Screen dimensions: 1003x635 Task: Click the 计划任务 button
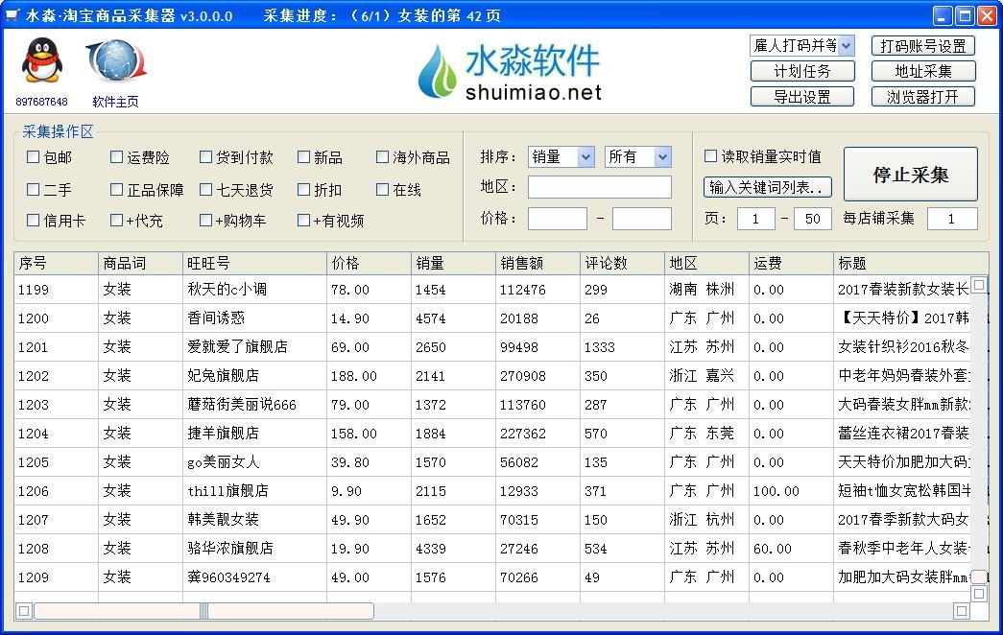(x=802, y=70)
